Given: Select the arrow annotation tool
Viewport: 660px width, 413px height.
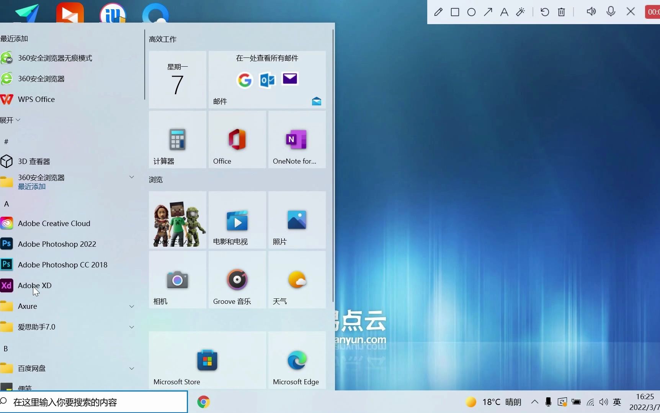Looking at the screenshot, I should (x=488, y=12).
